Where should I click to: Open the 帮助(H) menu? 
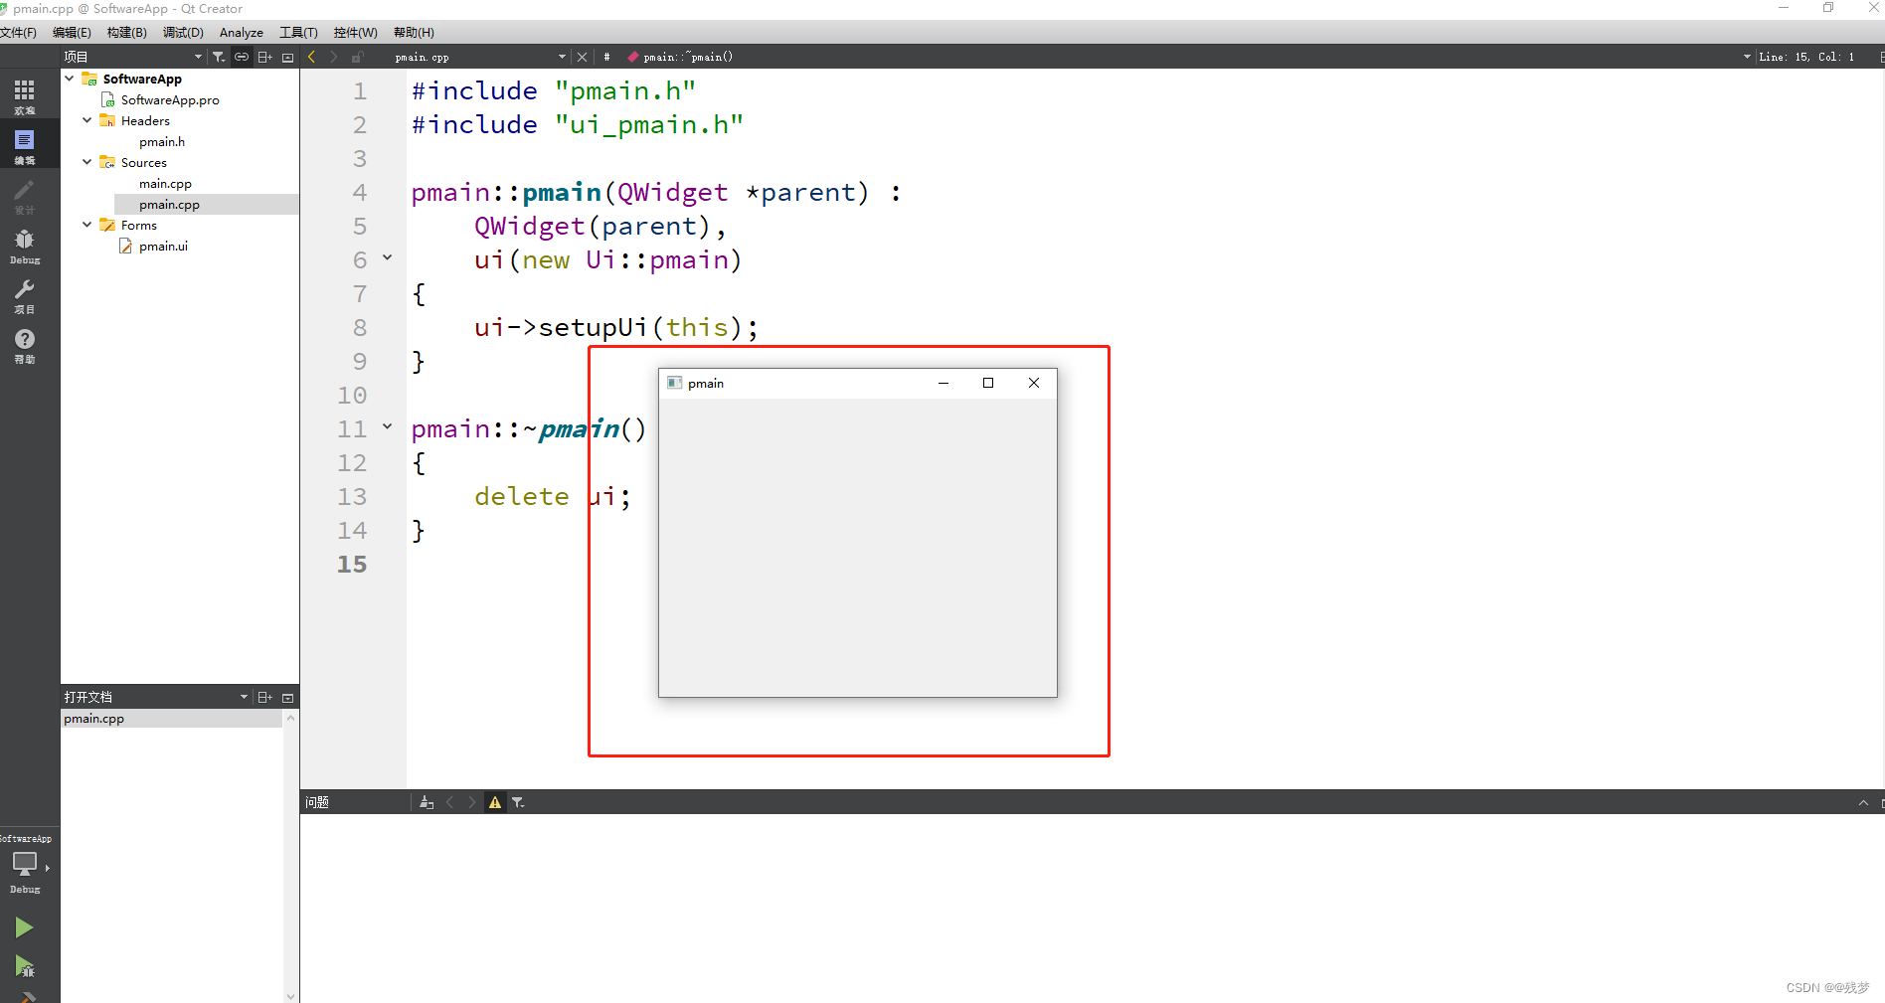point(414,33)
